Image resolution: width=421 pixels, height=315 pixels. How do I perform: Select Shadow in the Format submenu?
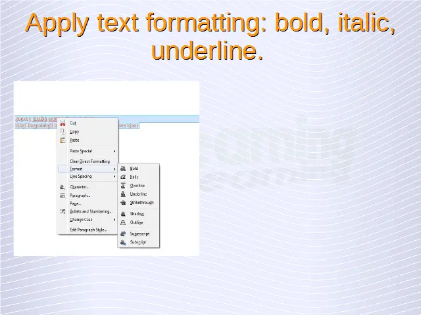coord(137,214)
